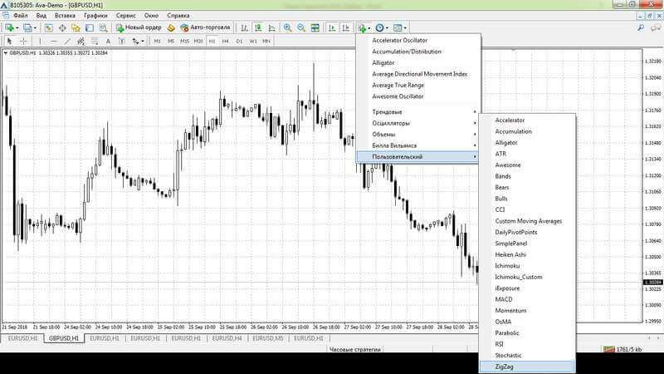664x374 pixels.
Task: Select the vertical line tool
Action: click(40, 41)
